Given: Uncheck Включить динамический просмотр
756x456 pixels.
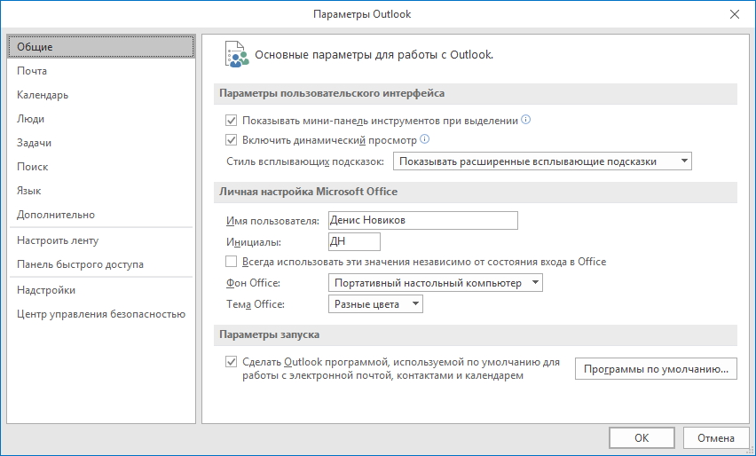Looking at the screenshot, I should 232,140.
